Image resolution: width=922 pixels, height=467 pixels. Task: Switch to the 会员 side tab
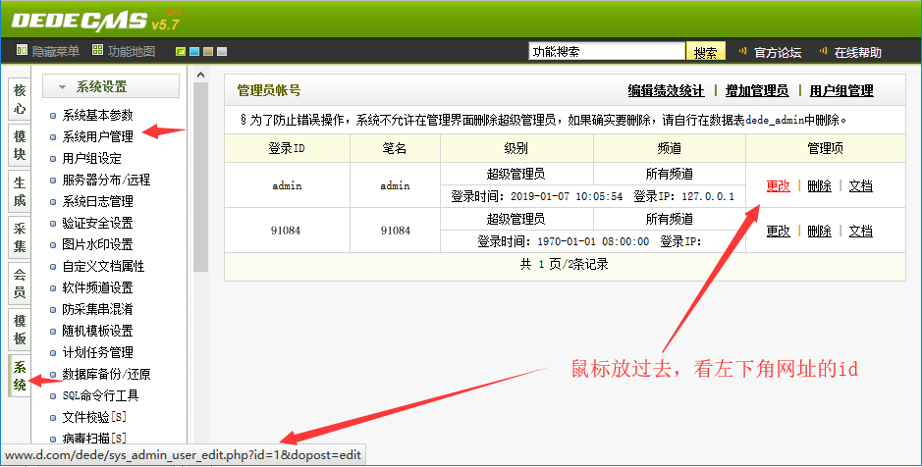pos(20,282)
